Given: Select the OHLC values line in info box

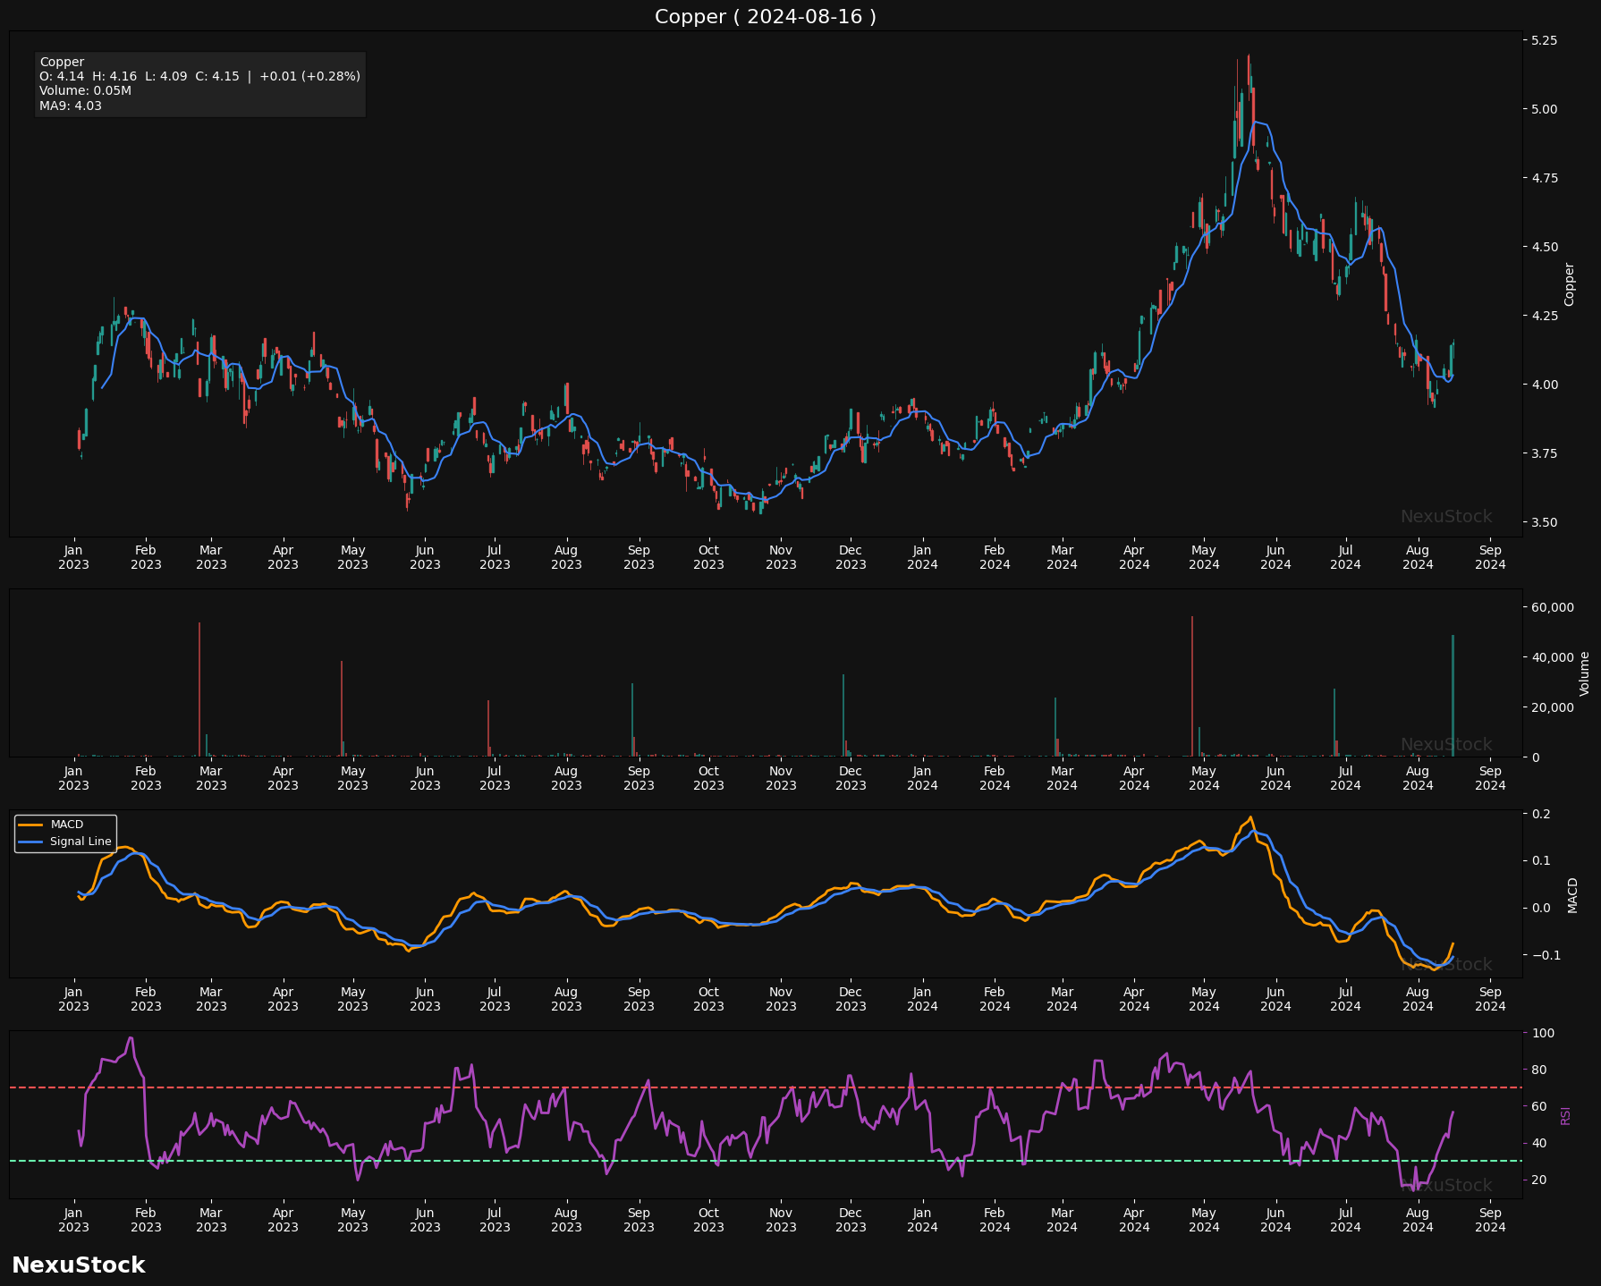Looking at the screenshot, I should point(199,77).
